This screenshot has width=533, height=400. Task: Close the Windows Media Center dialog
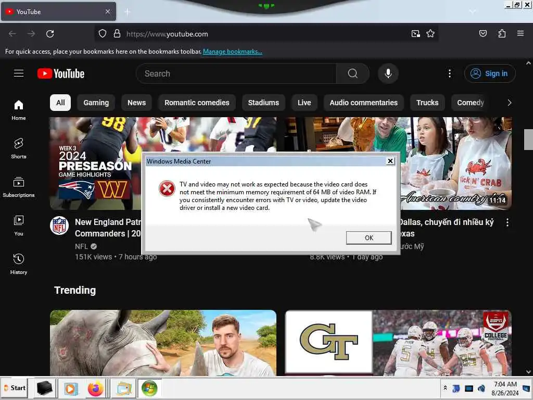coord(390,161)
